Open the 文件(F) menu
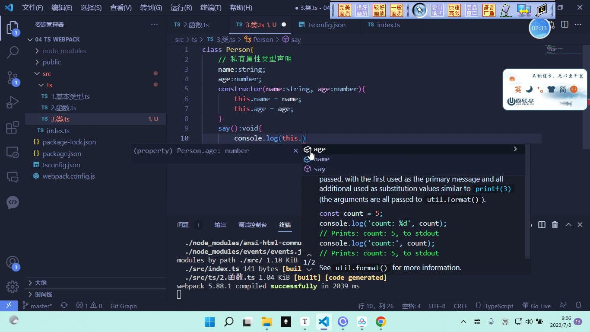Screen dimensions: 590x332 pyautogui.click(x=33, y=8)
